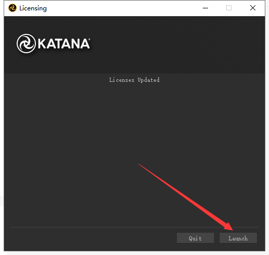Click the disabled maximize button
The image size is (269, 255).
click(x=229, y=8)
